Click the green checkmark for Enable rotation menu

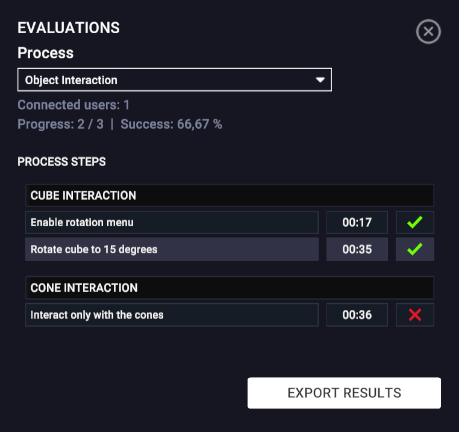click(414, 223)
